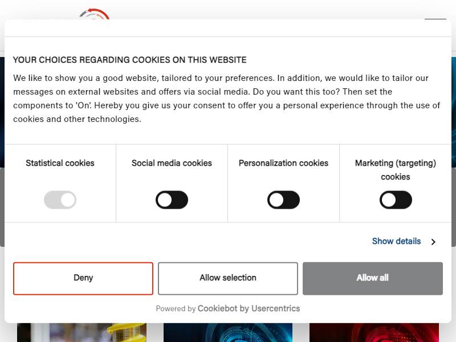Turn on Personalization cookies switch
456x342 pixels.
tap(283, 200)
